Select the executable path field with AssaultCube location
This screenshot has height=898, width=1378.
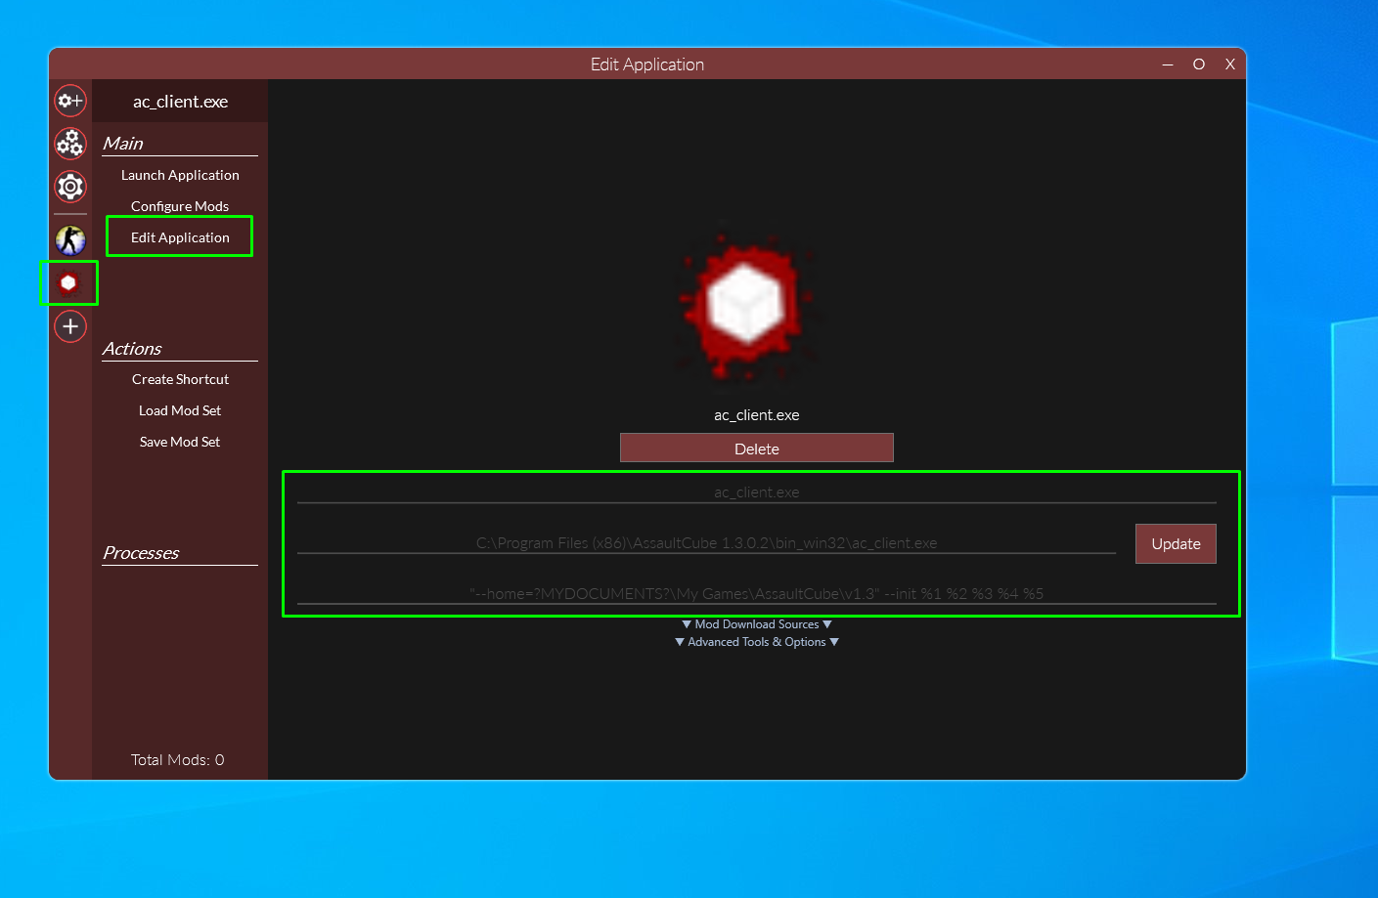coord(706,542)
